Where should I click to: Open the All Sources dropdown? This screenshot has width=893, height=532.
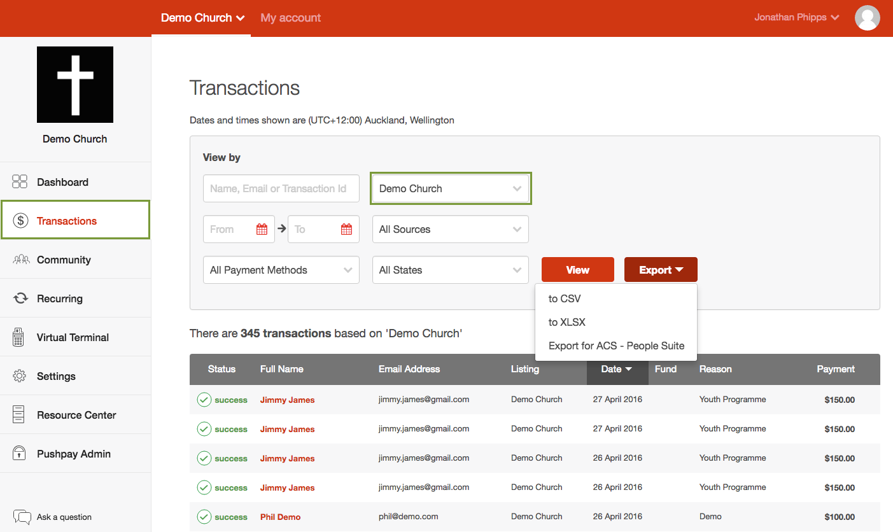450,230
